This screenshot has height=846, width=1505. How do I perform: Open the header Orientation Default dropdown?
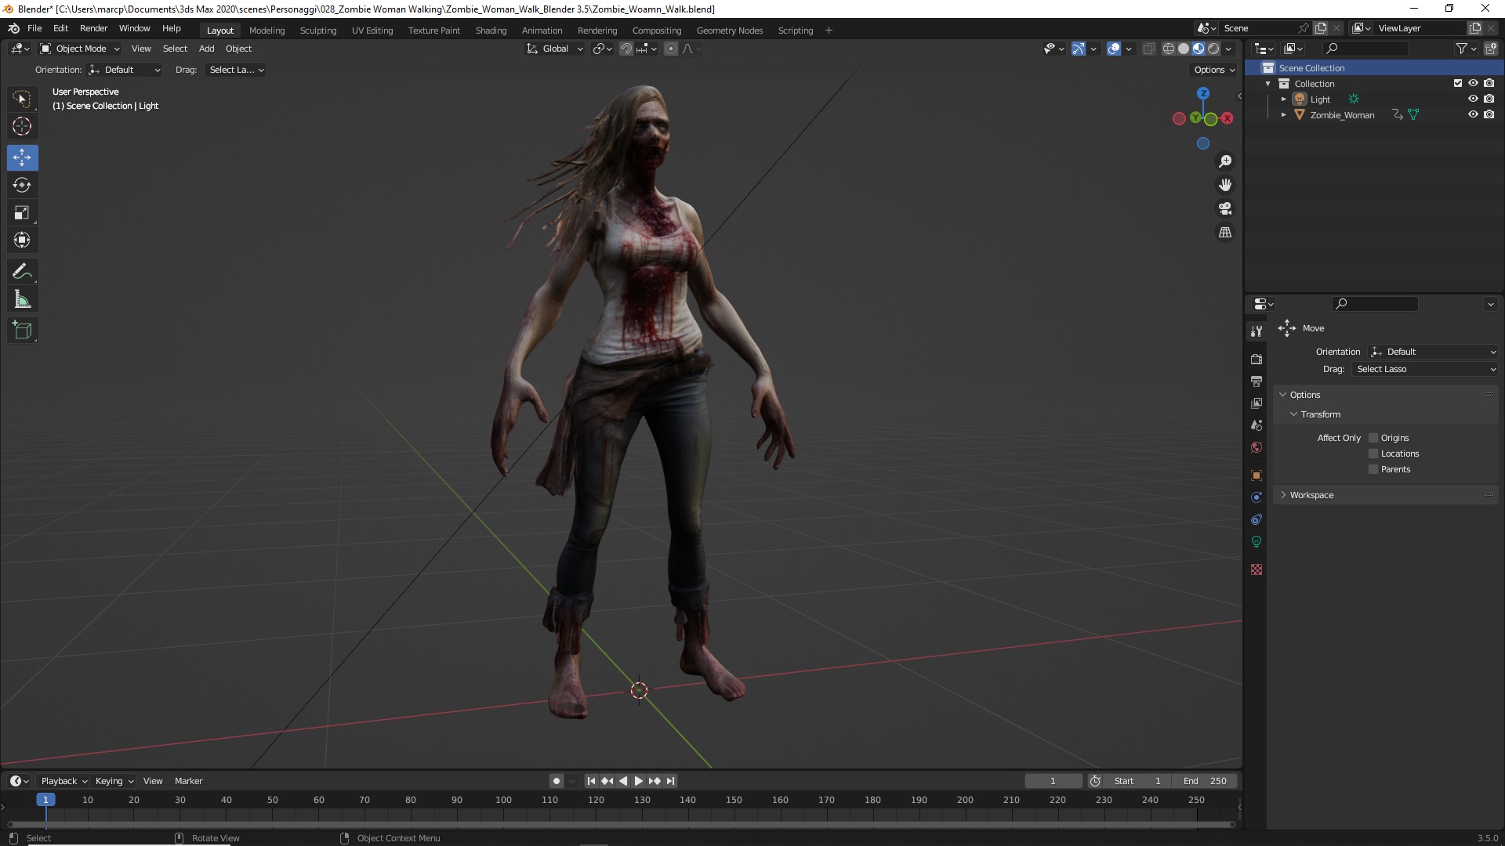(x=125, y=70)
